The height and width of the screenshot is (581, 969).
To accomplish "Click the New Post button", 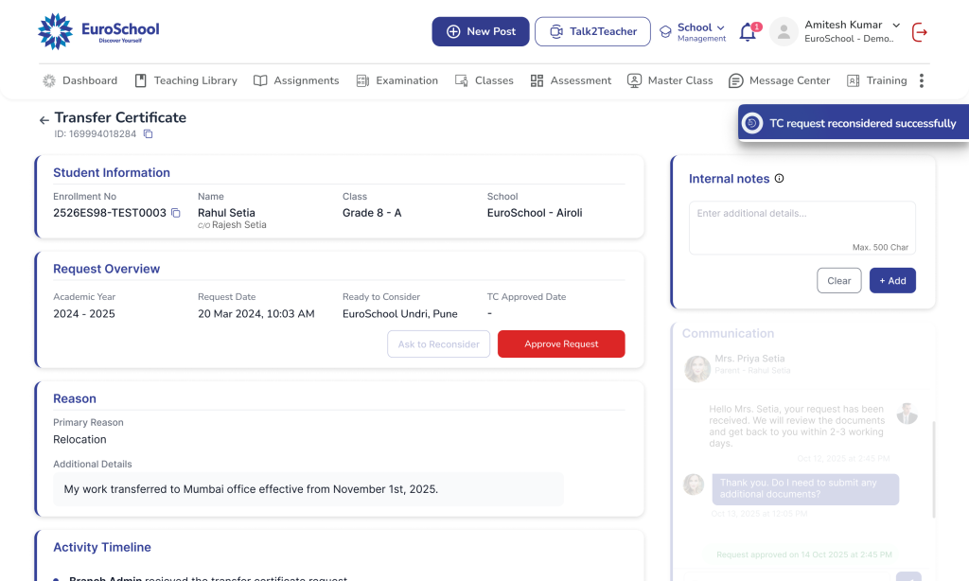I will [482, 31].
